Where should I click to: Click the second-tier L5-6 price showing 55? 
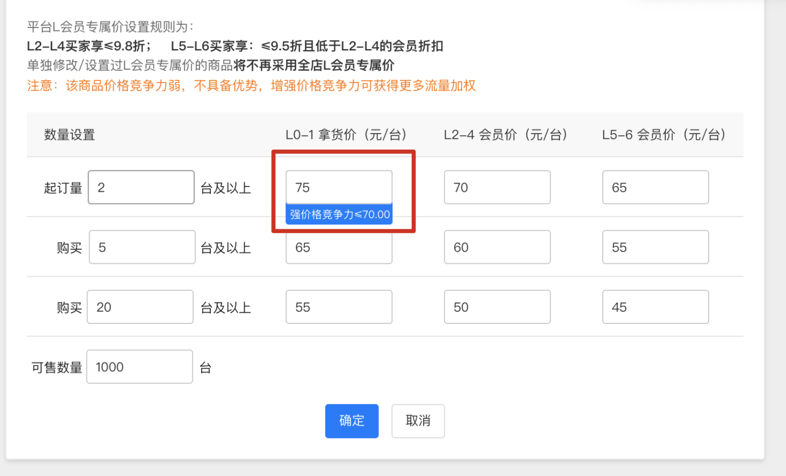click(x=655, y=247)
